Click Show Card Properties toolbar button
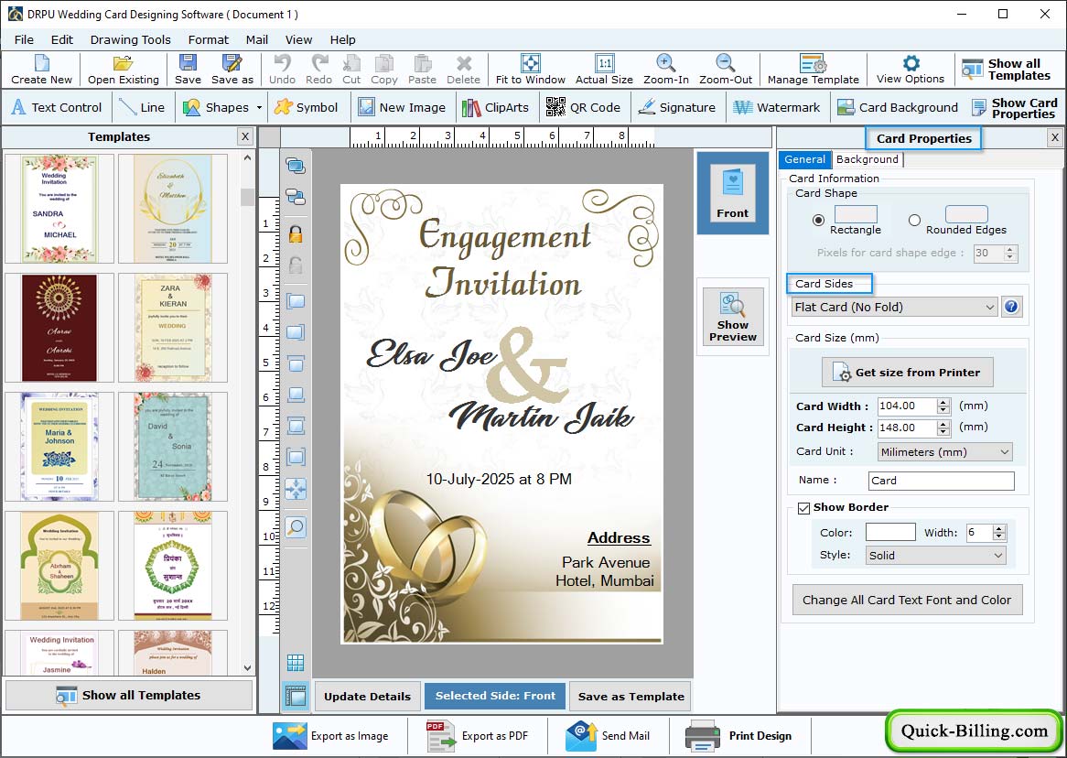The height and width of the screenshot is (758, 1067). pos(1014,108)
